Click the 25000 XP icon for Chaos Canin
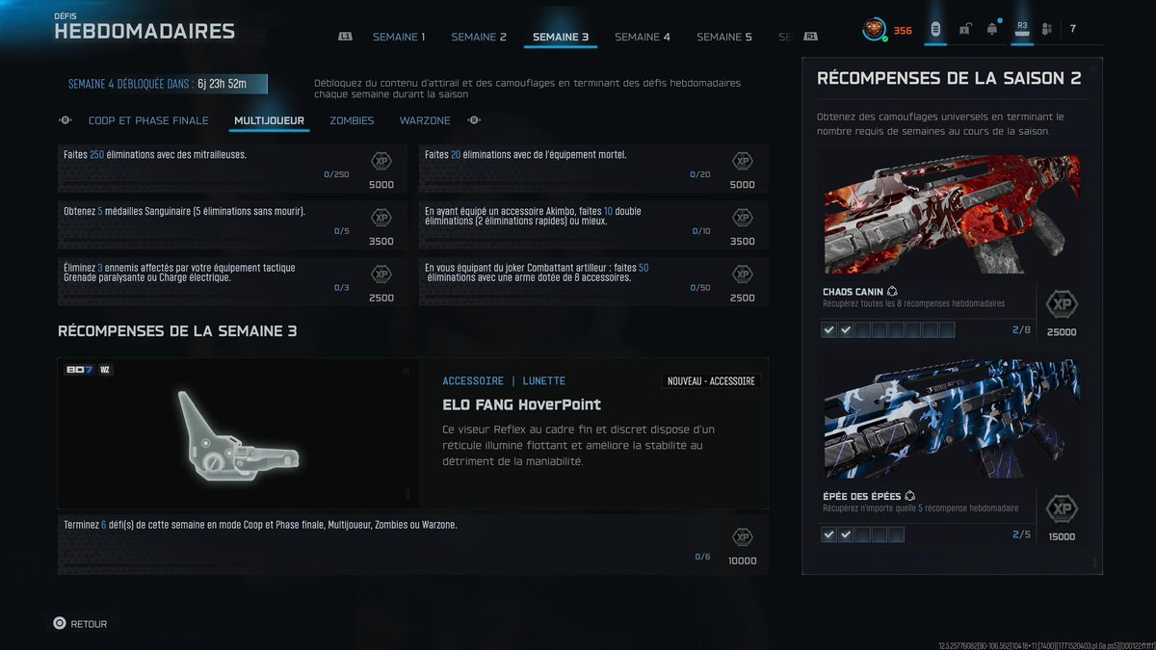The width and height of the screenshot is (1156, 650). [x=1062, y=305]
